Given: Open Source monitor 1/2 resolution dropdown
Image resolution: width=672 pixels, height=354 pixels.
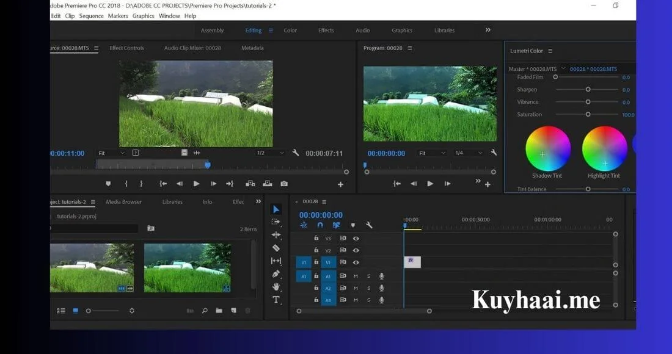Looking at the screenshot, I should coord(270,153).
